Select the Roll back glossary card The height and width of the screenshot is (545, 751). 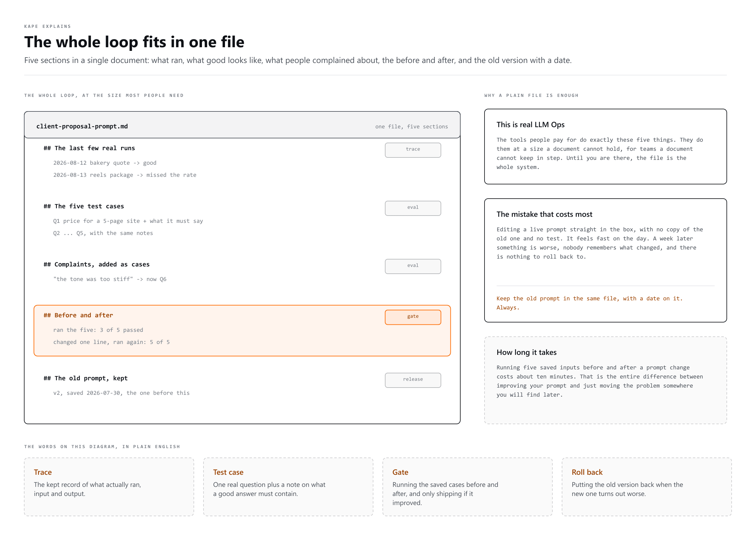[647, 487]
